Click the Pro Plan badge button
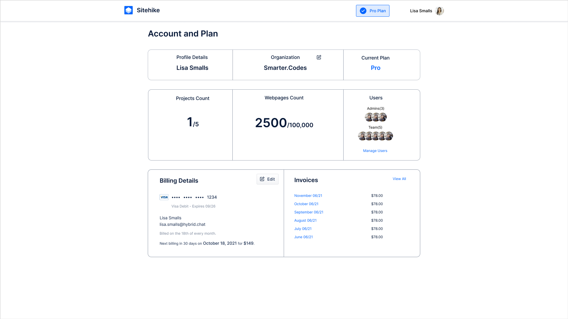The height and width of the screenshot is (319, 568). pos(373,11)
